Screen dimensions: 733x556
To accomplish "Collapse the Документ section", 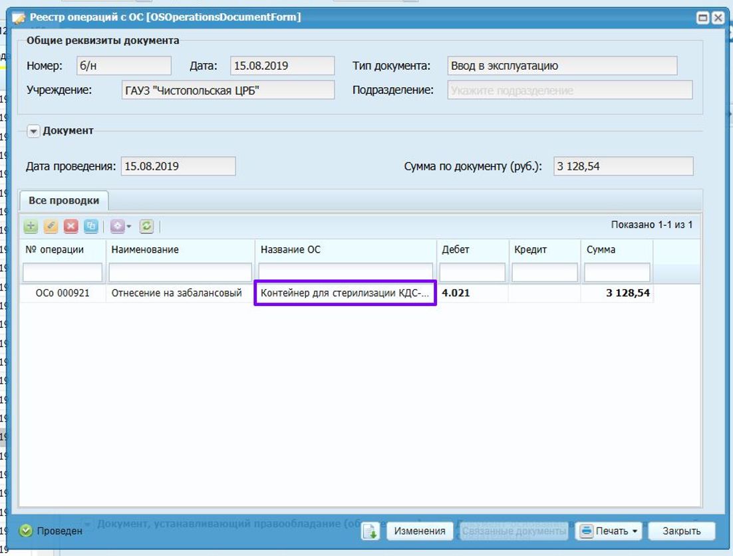I will pos(33,131).
